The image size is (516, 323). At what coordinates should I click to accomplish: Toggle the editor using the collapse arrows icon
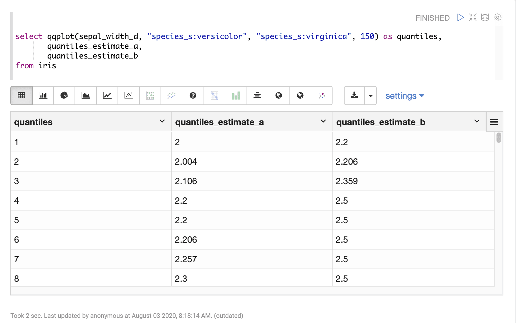click(x=473, y=17)
